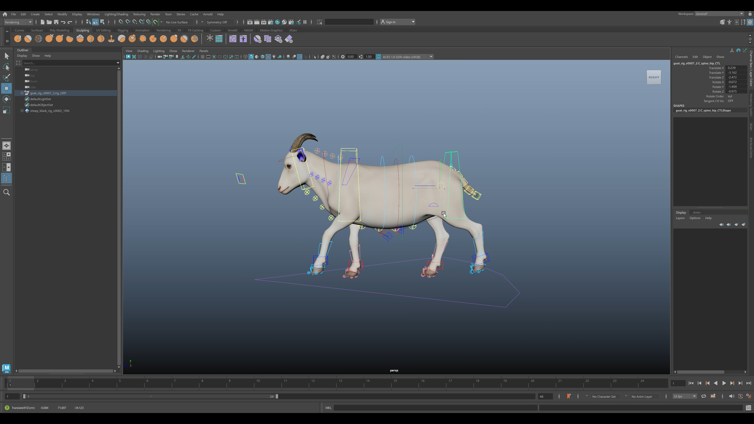Expand the sheep_black_rig_v0002_1RN node
This screenshot has width=754, height=424.
pos(22,111)
